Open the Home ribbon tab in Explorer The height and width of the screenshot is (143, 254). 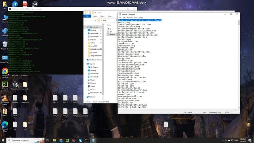[94, 16]
